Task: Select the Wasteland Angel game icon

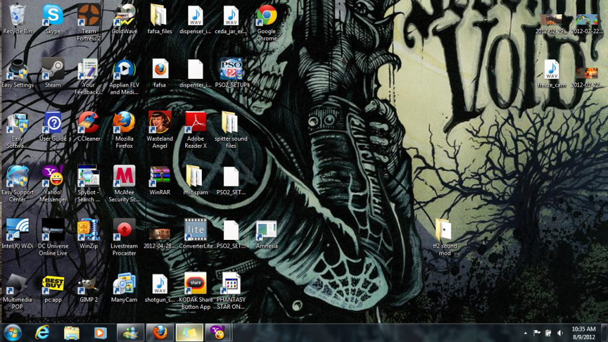Action: [160, 130]
